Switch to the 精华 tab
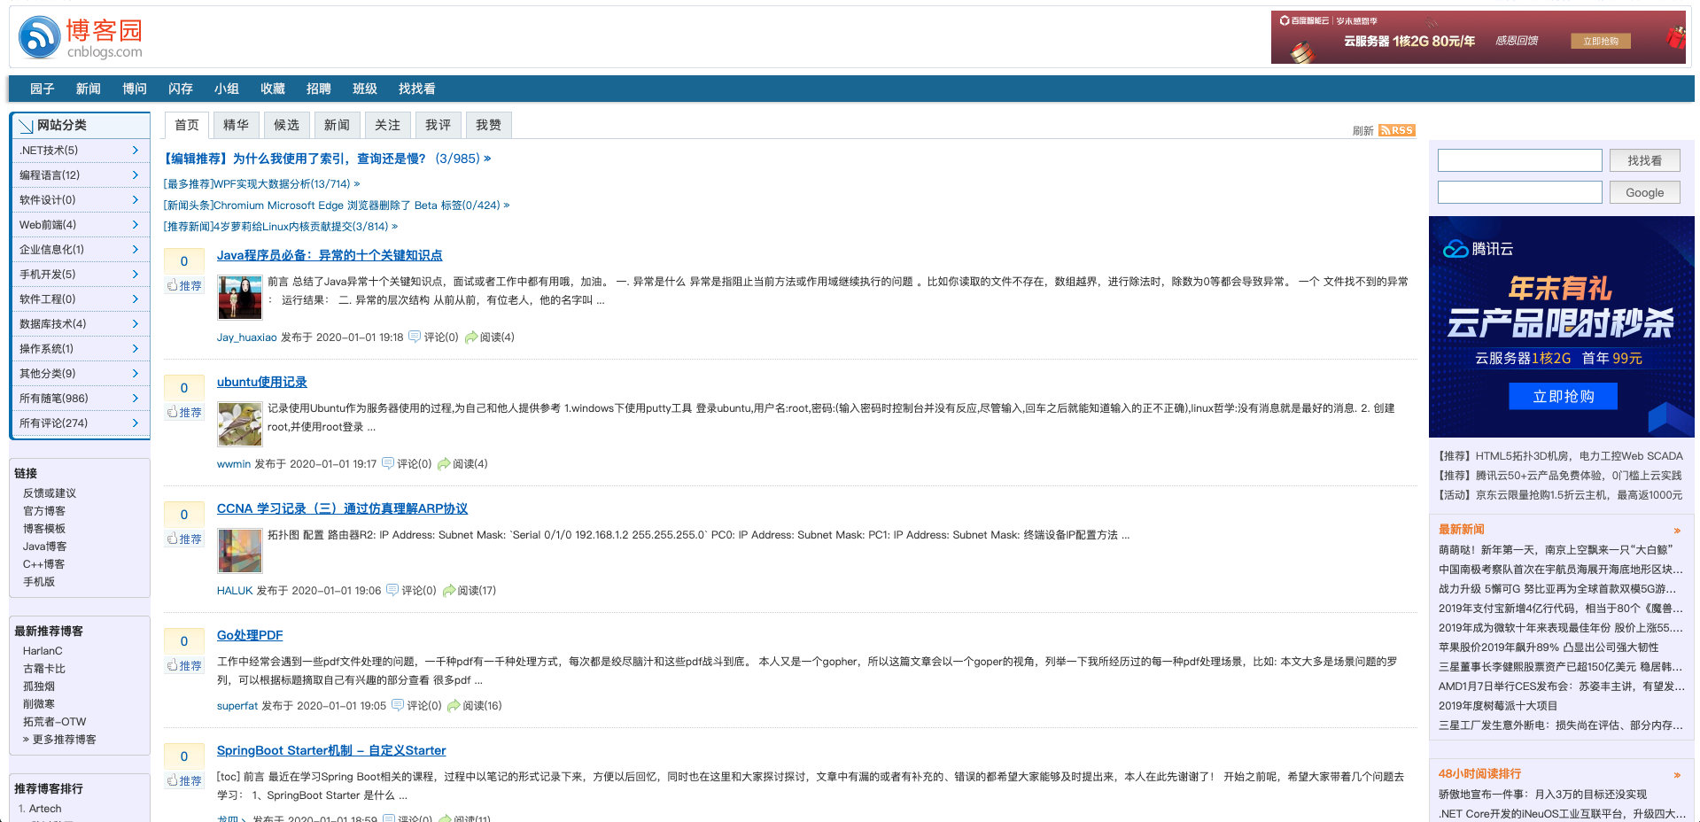The height and width of the screenshot is (822, 1700). click(236, 125)
